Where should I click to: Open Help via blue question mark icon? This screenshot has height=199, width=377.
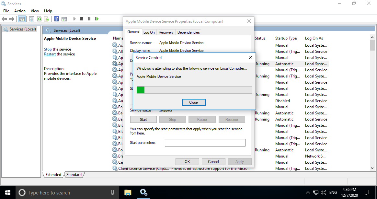pyautogui.click(x=56, y=19)
